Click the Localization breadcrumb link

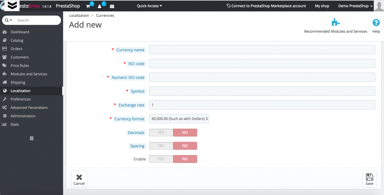tap(79, 15)
